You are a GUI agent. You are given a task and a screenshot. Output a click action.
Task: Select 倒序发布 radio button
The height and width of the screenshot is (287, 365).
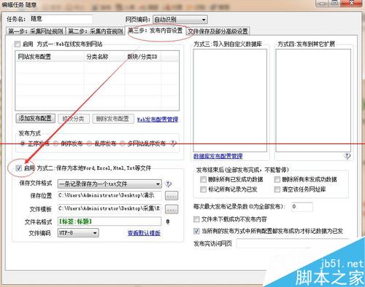(x=55, y=143)
